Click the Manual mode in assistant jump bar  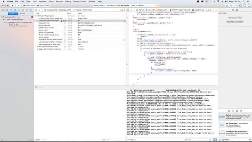pyautogui.click(x=140, y=10)
